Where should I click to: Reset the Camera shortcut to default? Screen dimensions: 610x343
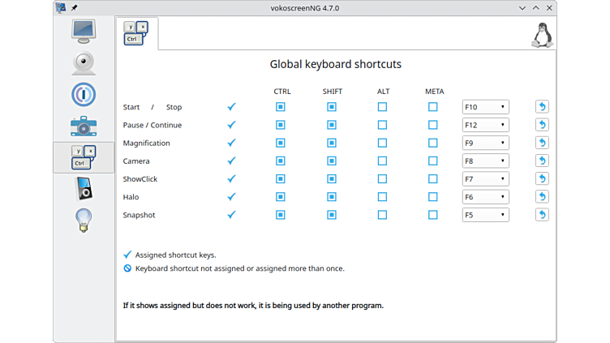(x=542, y=161)
